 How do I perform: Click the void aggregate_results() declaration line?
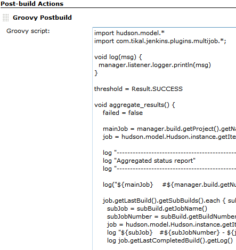(x=135, y=105)
